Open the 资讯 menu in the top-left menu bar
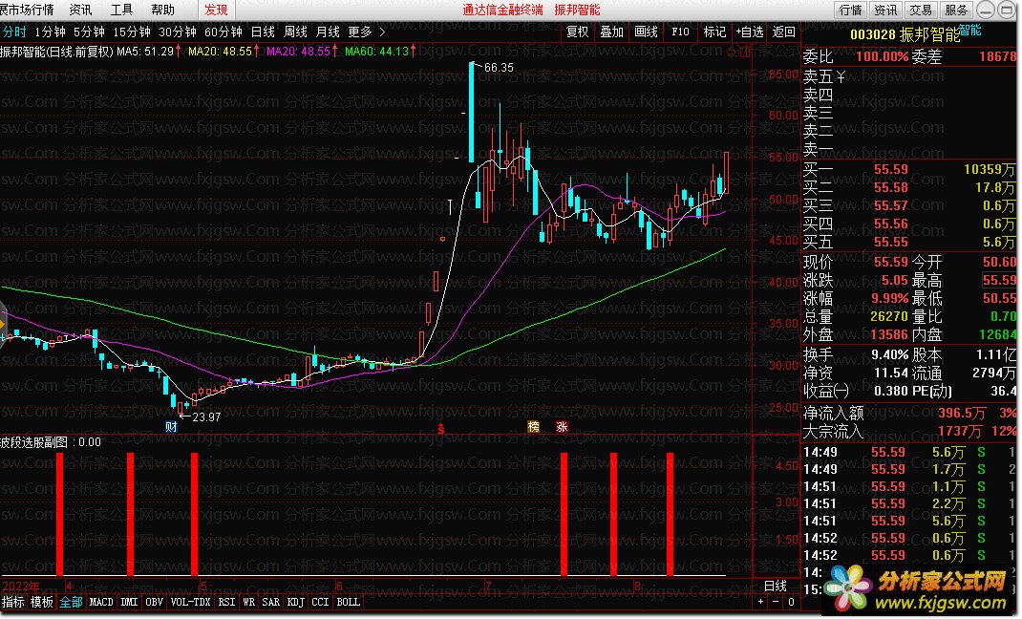This screenshot has width=1022, height=619. click(x=80, y=10)
